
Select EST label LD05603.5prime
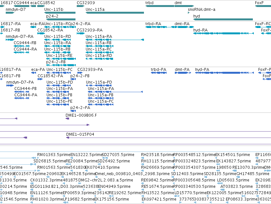233,180
